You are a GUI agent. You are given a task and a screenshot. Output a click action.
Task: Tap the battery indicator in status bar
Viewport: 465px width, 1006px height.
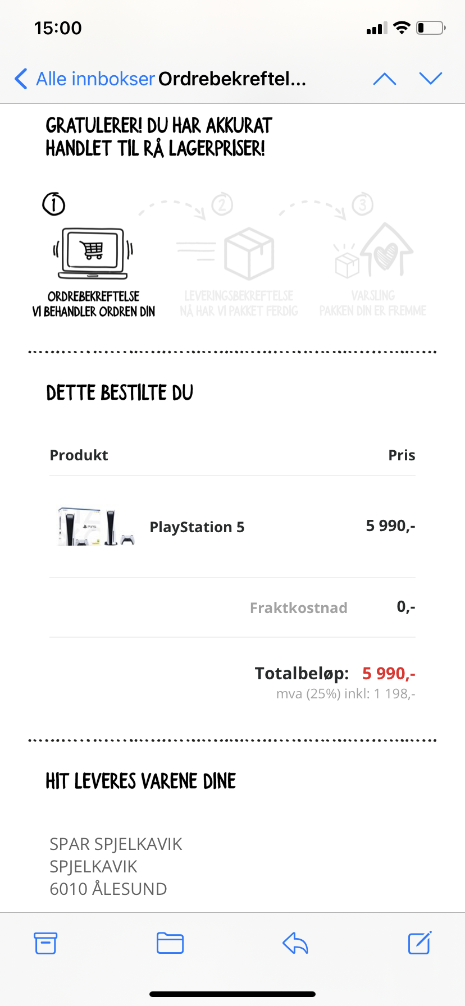click(x=431, y=28)
